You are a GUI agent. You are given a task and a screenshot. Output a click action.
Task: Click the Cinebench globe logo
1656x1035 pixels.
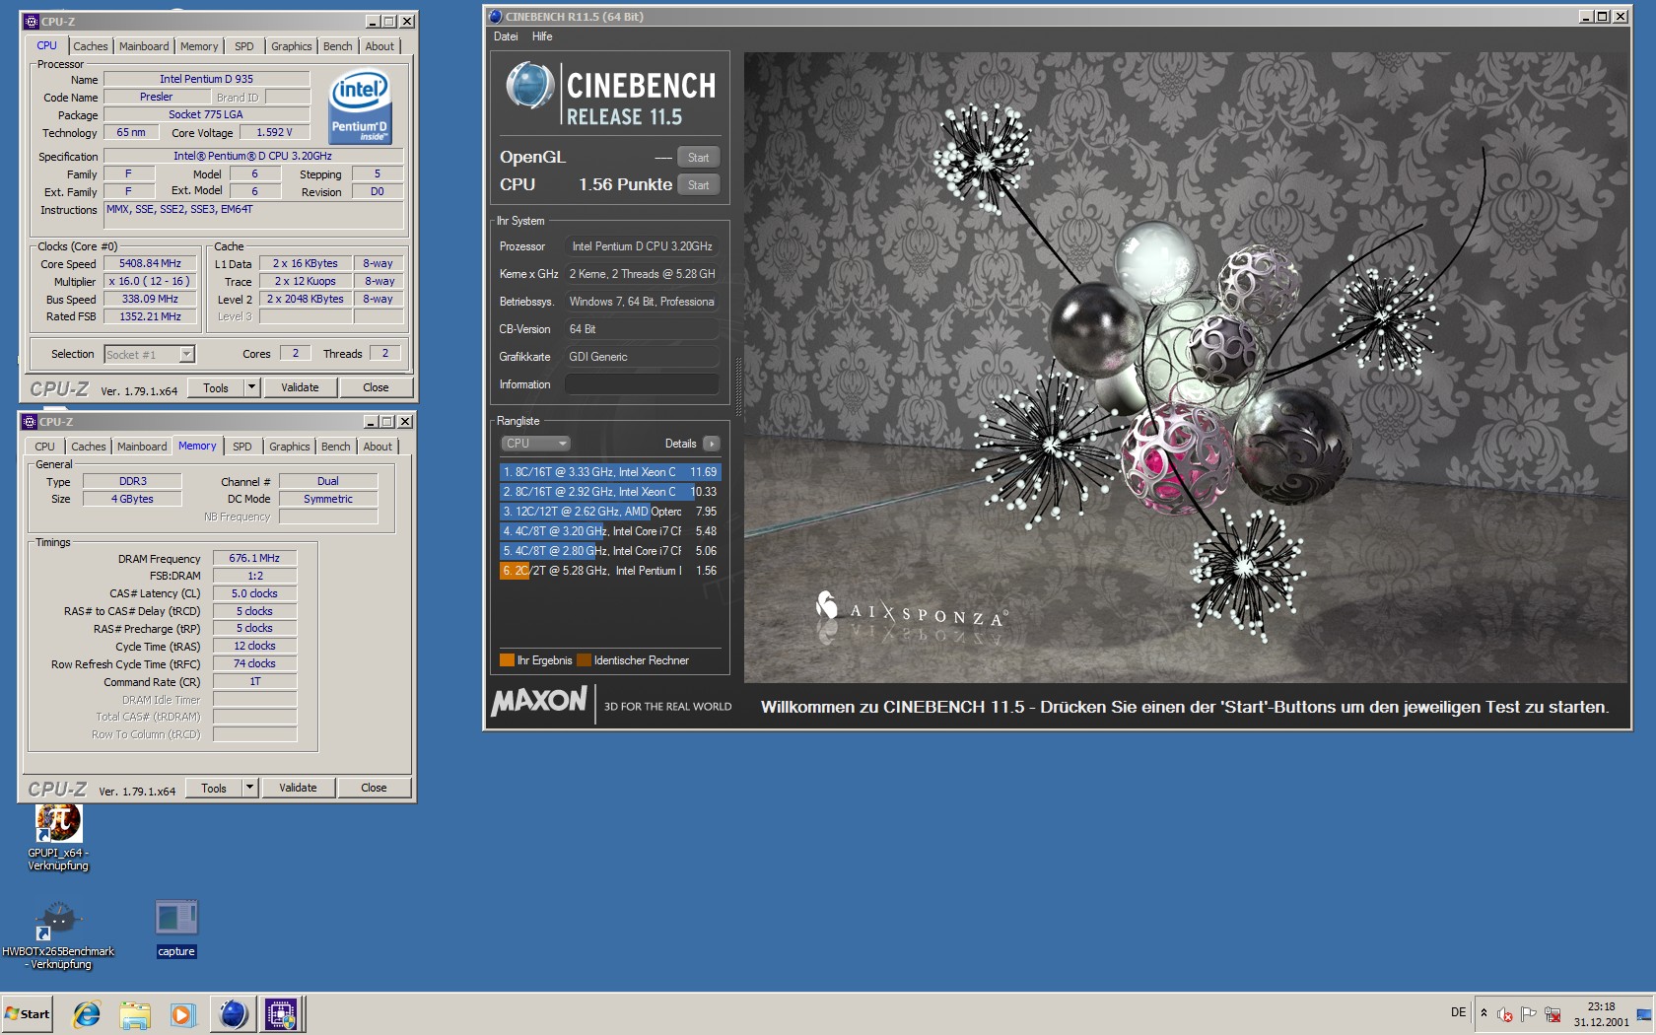click(529, 85)
